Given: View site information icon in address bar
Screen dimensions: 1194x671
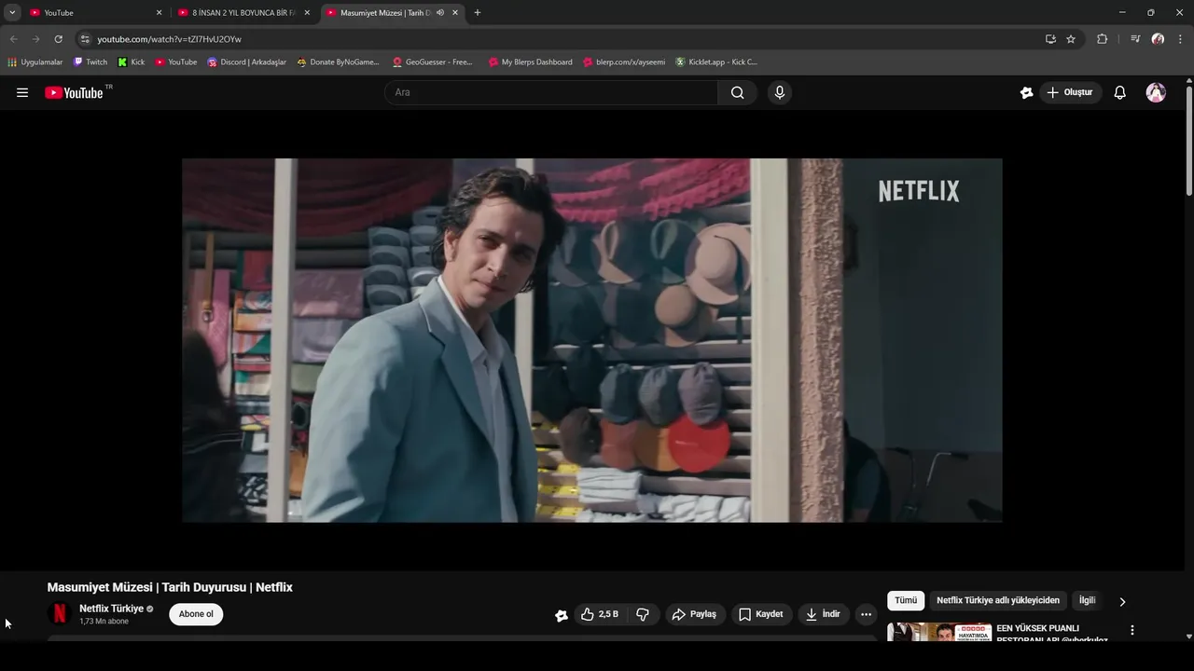Looking at the screenshot, I should pos(85,39).
